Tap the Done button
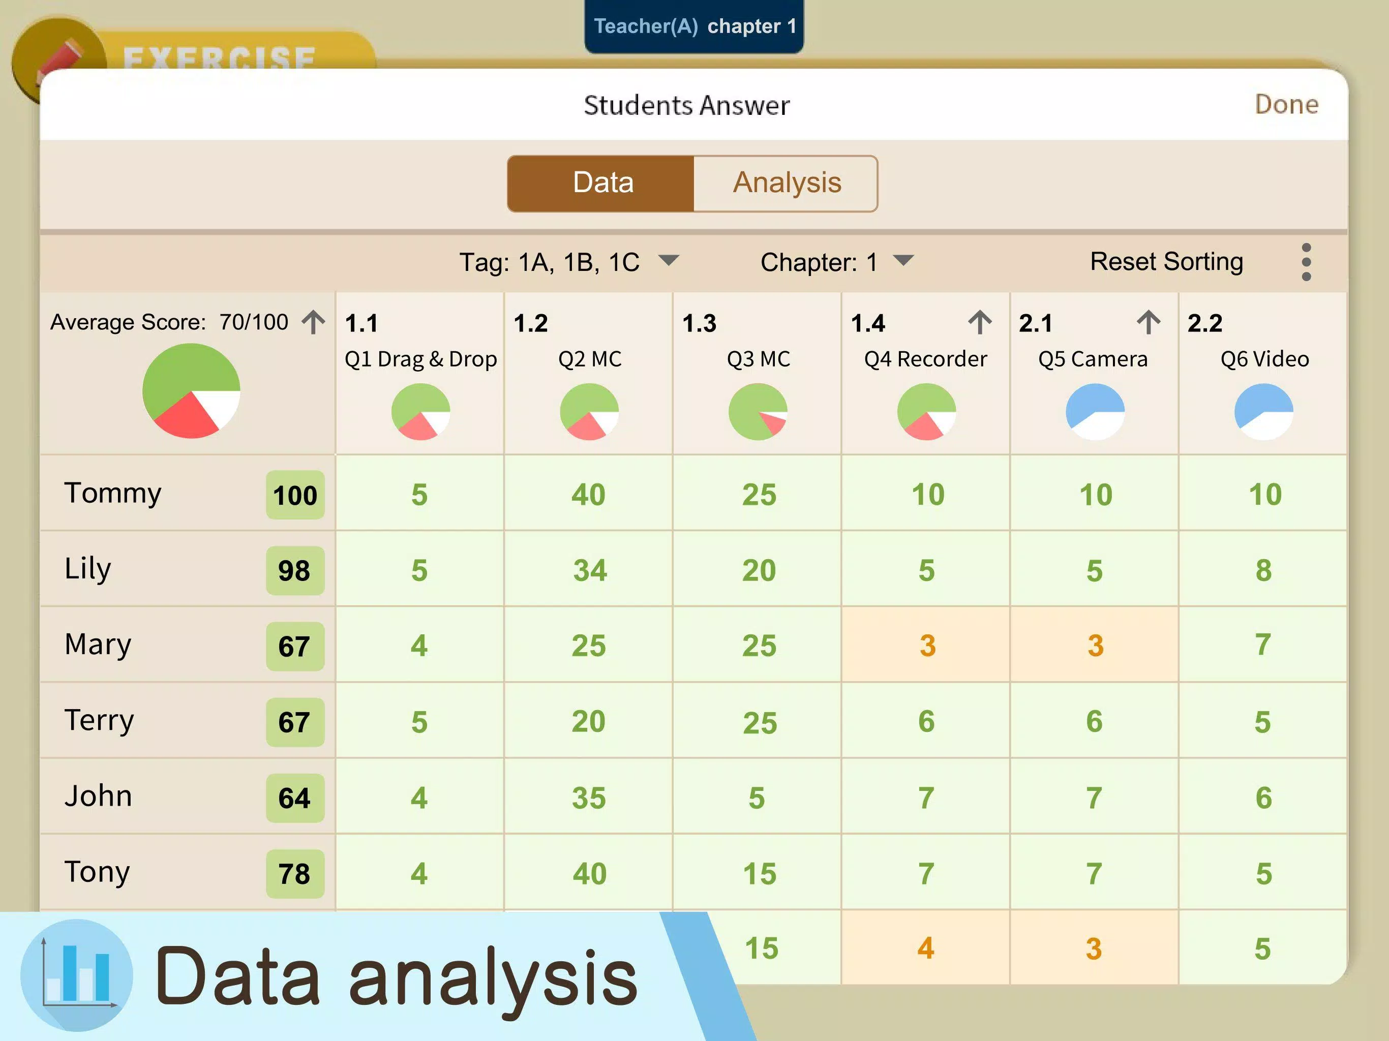Viewport: 1389px width, 1041px height. coord(1286,104)
